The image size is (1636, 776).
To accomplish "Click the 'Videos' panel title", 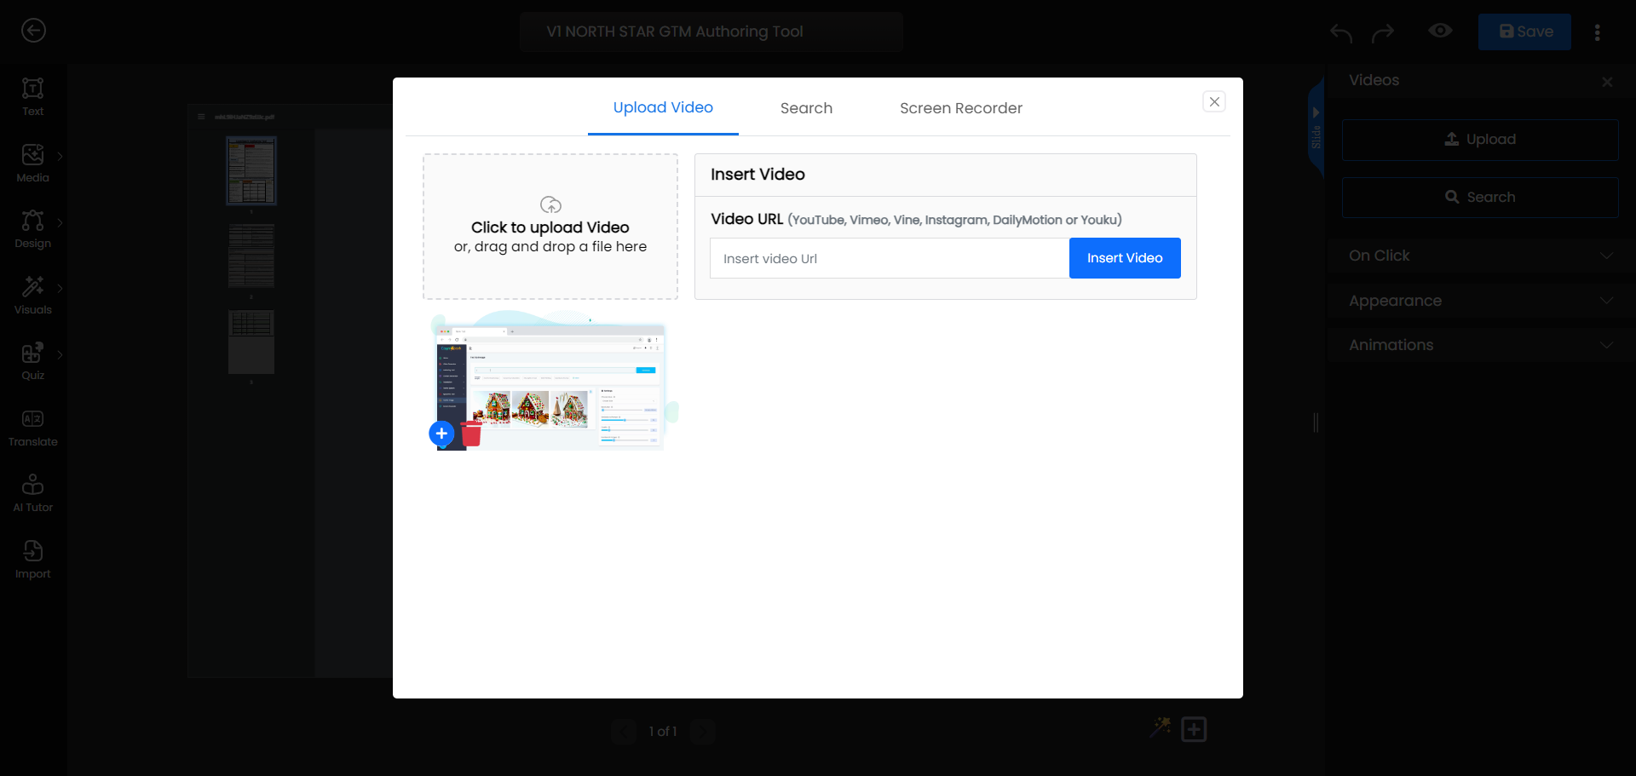I will [1374, 80].
